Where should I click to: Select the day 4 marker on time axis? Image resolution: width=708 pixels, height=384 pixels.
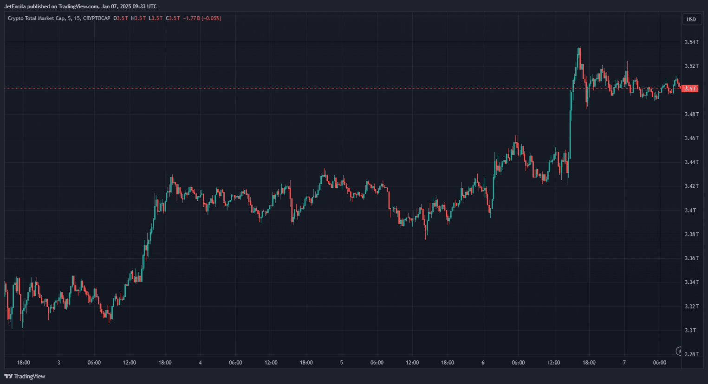coord(200,363)
